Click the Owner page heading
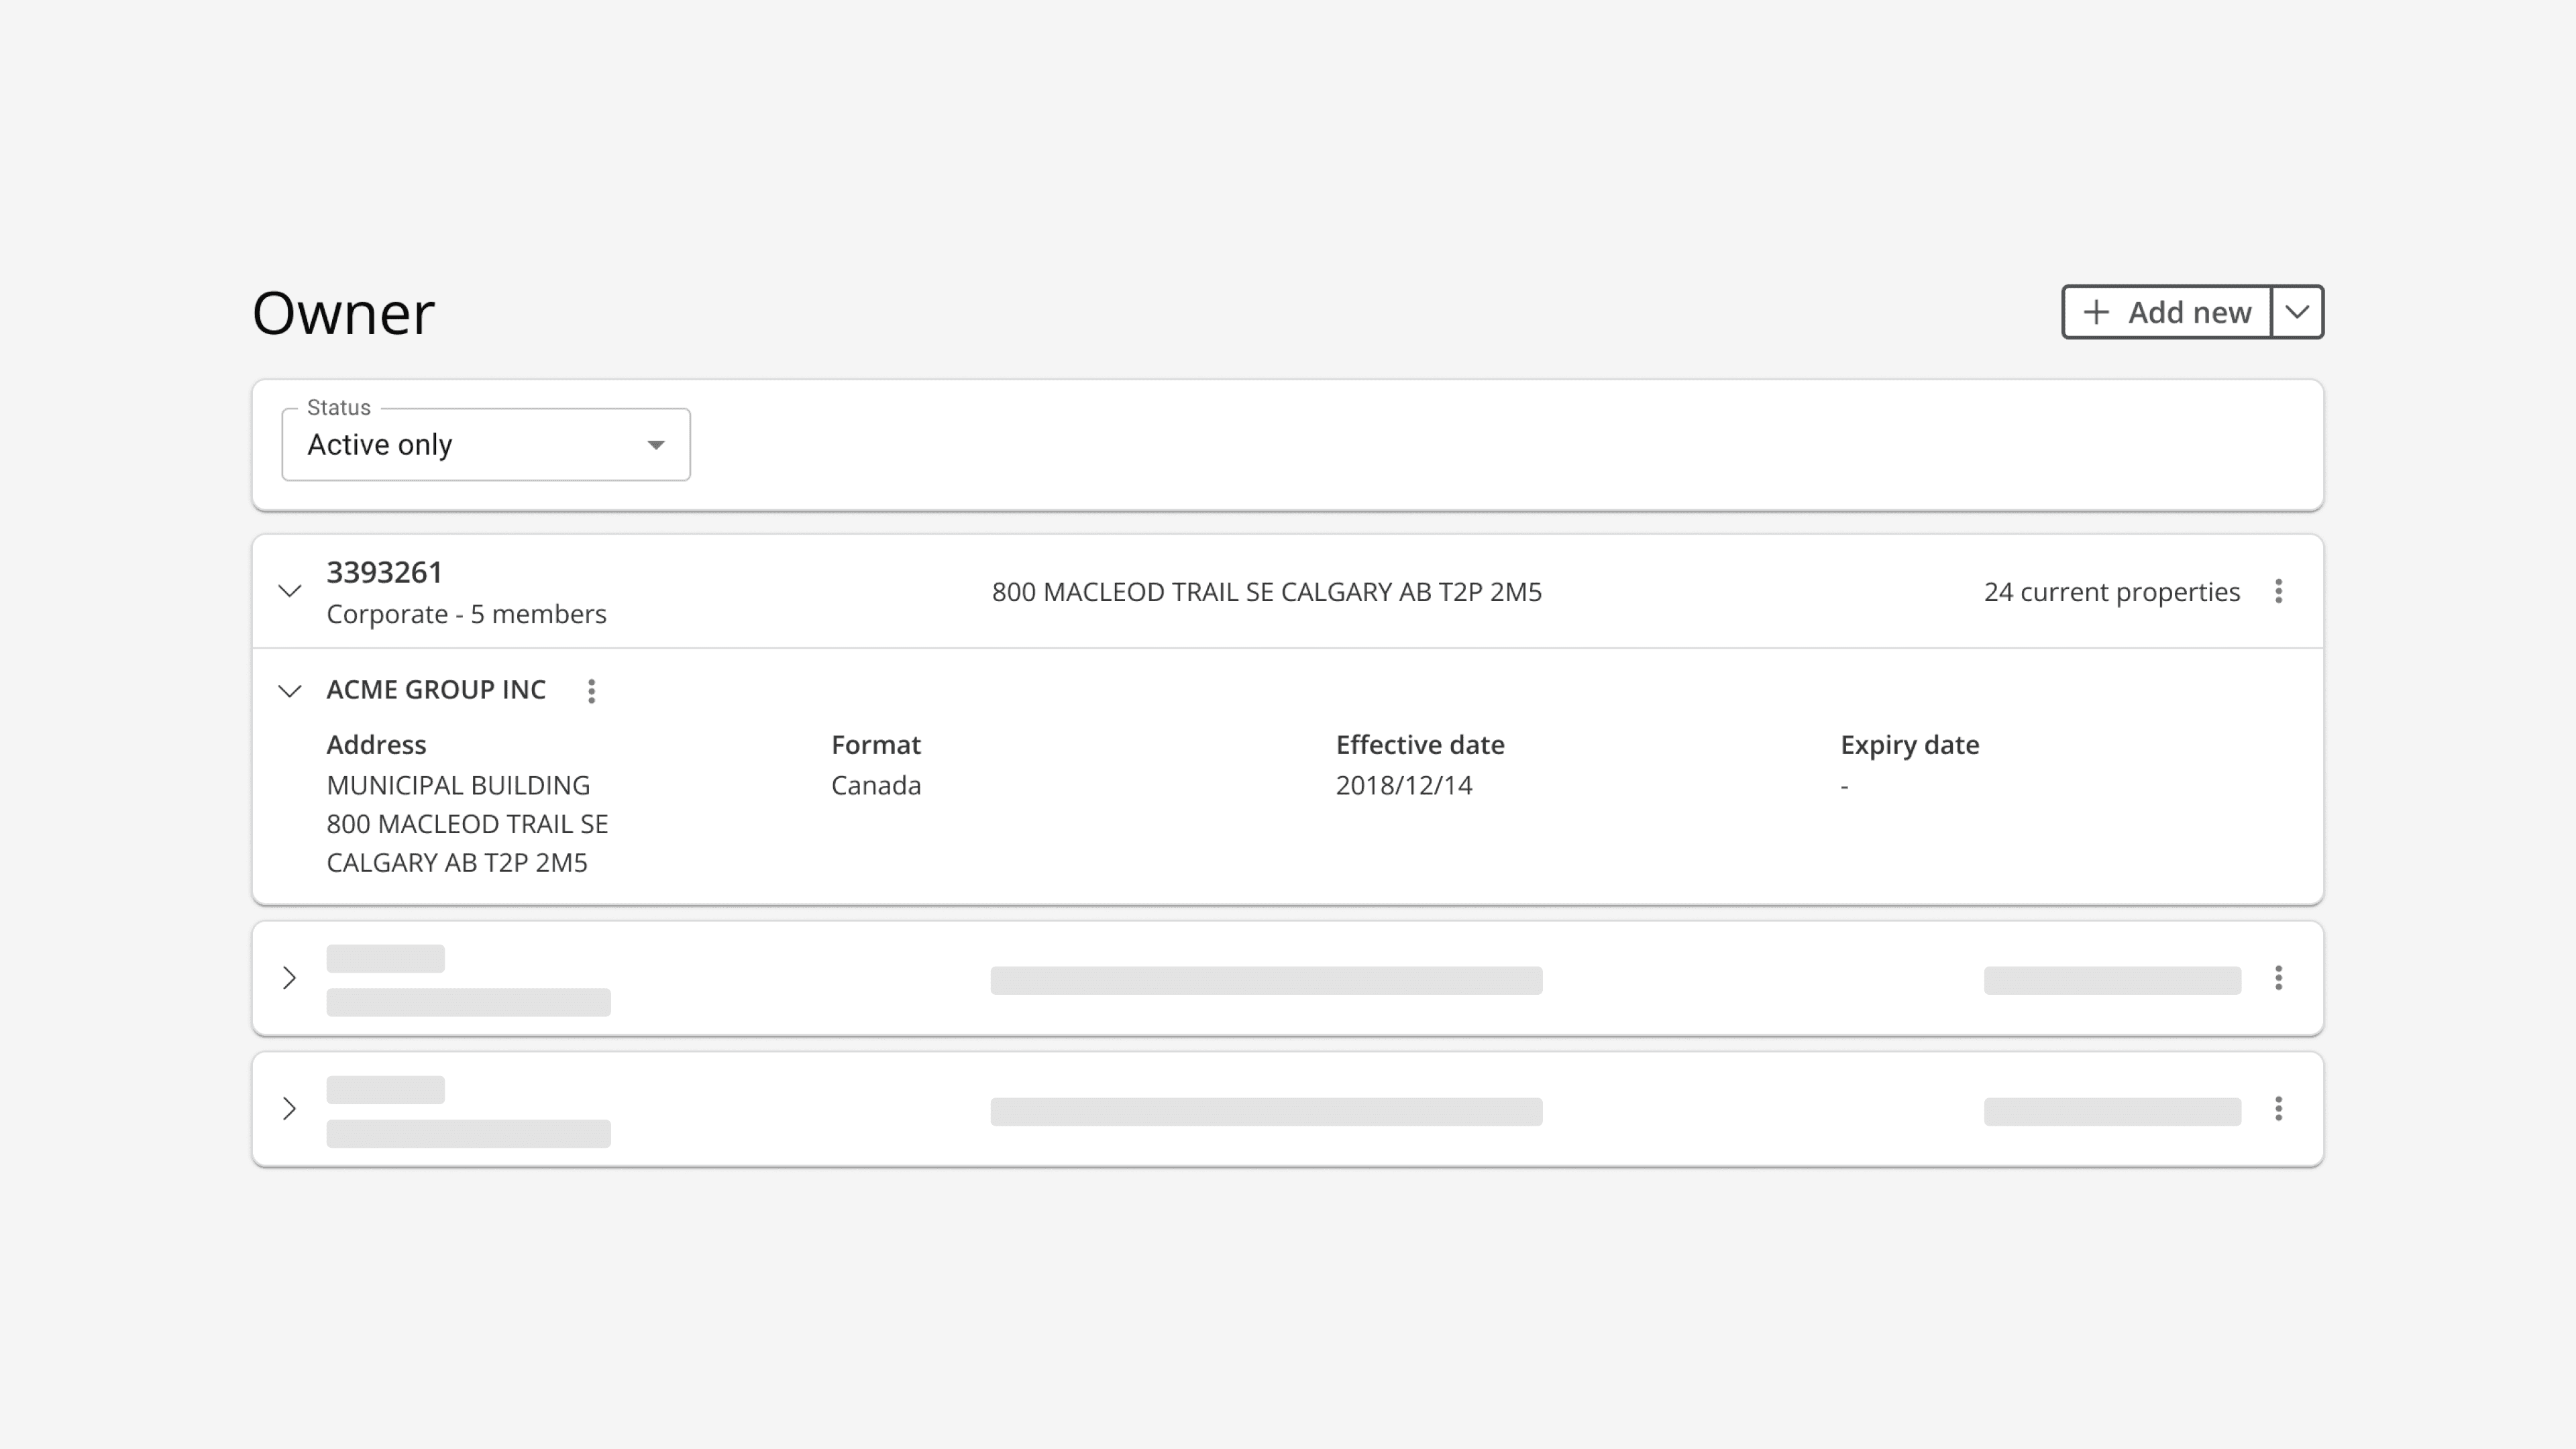Screen dimensions: 2576x1449 coord(343,313)
